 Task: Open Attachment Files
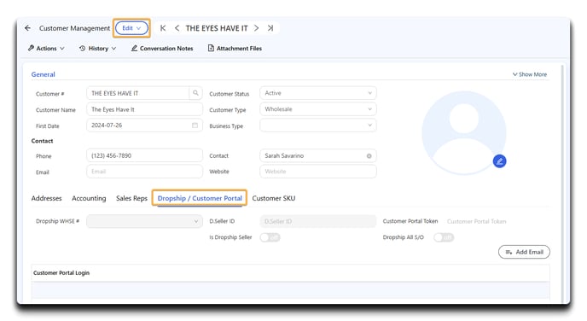click(235, 49)
